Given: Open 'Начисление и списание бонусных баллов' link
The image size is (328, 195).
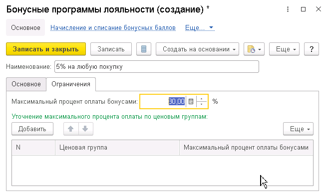Looking at the screenshot, I should pyautogui.click(x=113, y=27).
